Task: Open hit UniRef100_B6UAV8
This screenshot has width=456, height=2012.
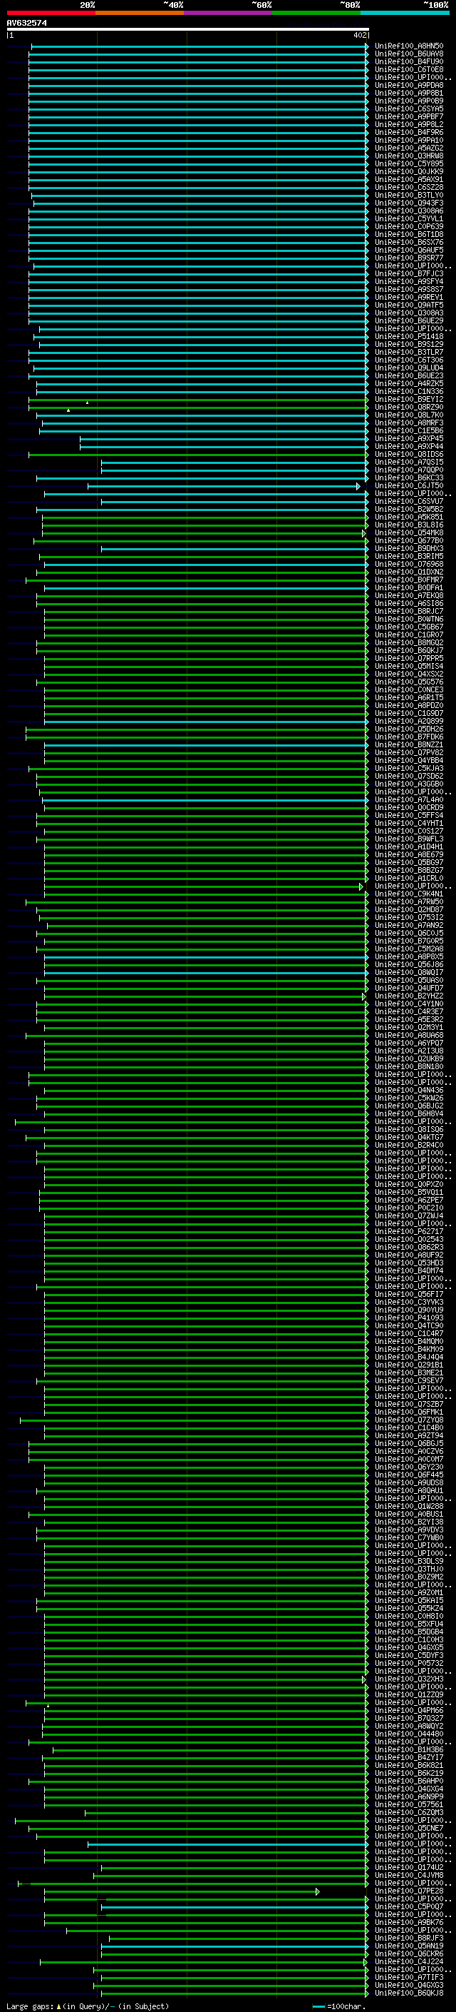Action: click(x=409, y=55)
